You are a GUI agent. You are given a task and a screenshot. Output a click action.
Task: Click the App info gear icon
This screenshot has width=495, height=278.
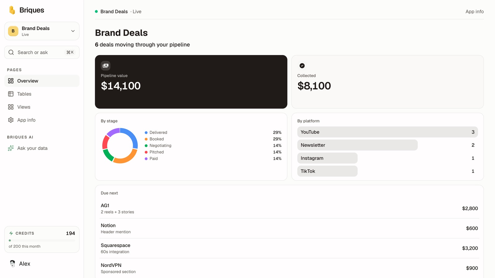[11, 120]
